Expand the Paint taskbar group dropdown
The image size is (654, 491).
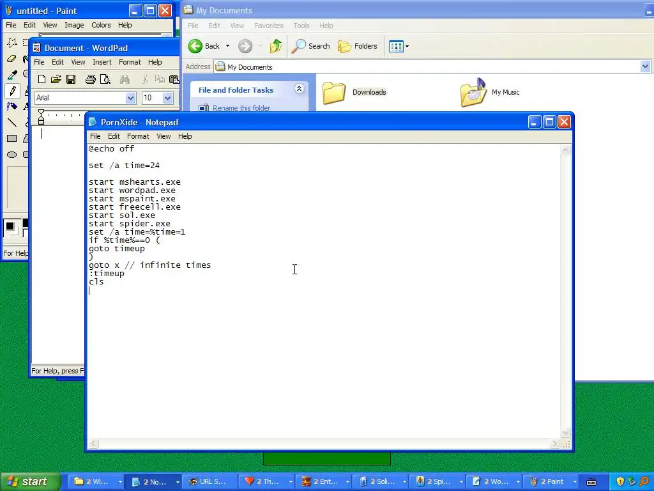tap(575, 482)
